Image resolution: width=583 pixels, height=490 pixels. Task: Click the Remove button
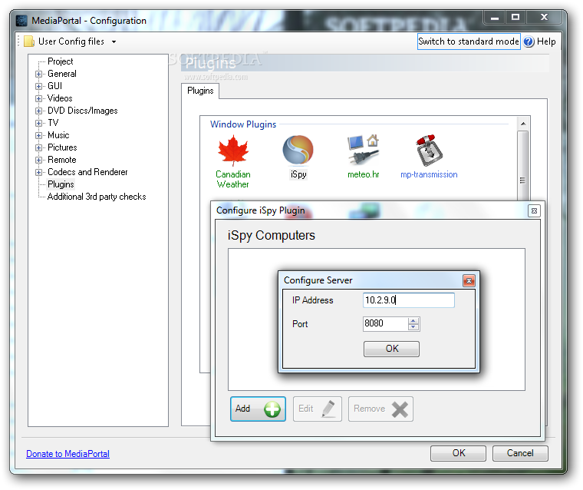[x=380, y=409]
